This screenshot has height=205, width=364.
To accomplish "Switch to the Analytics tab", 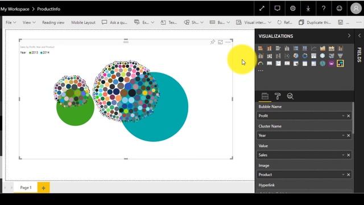I will [x=290, y=96].
